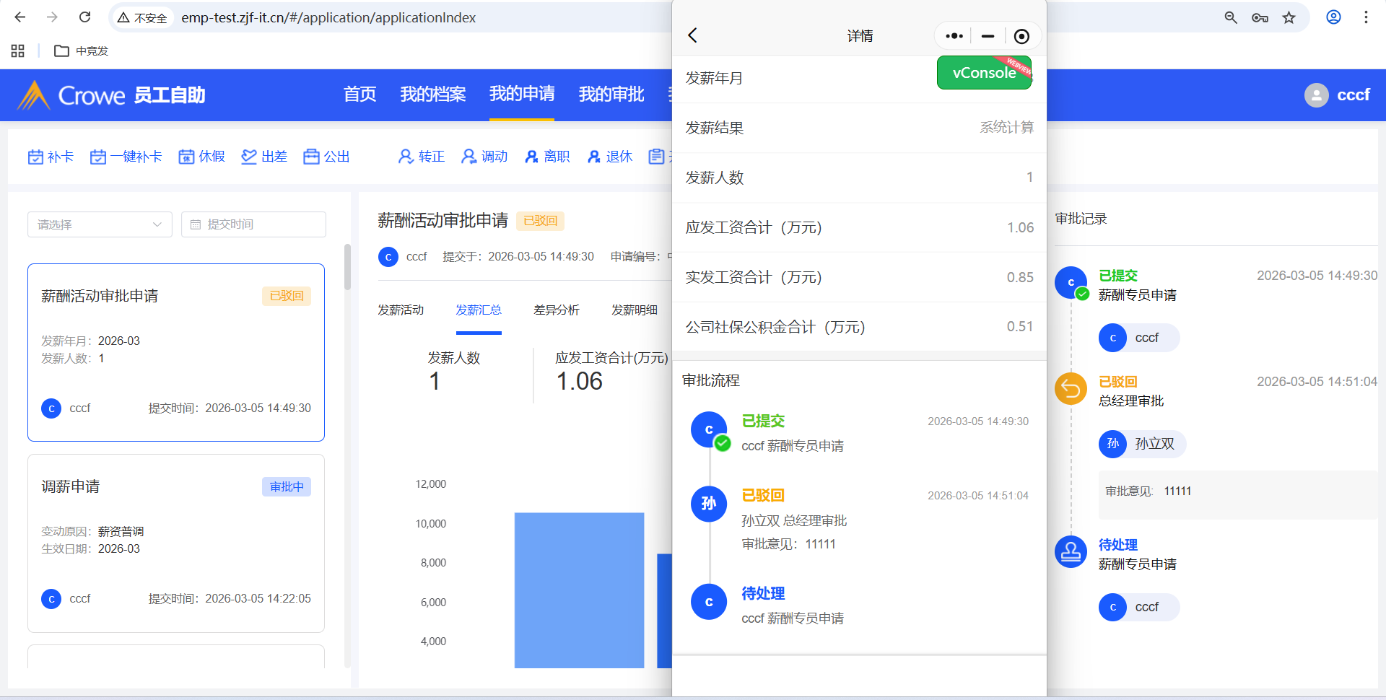
Task: Bookmark this page with the star icon
Action: (1289, 17)
